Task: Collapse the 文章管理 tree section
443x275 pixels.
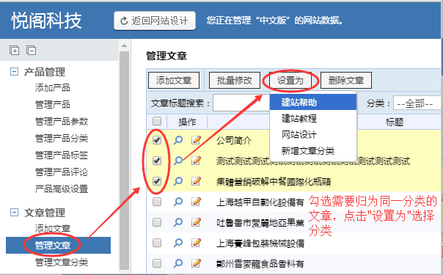Action: 14,213
